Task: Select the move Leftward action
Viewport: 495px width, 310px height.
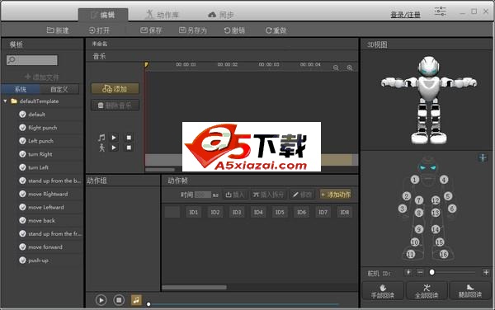Action: click(46, 207)
